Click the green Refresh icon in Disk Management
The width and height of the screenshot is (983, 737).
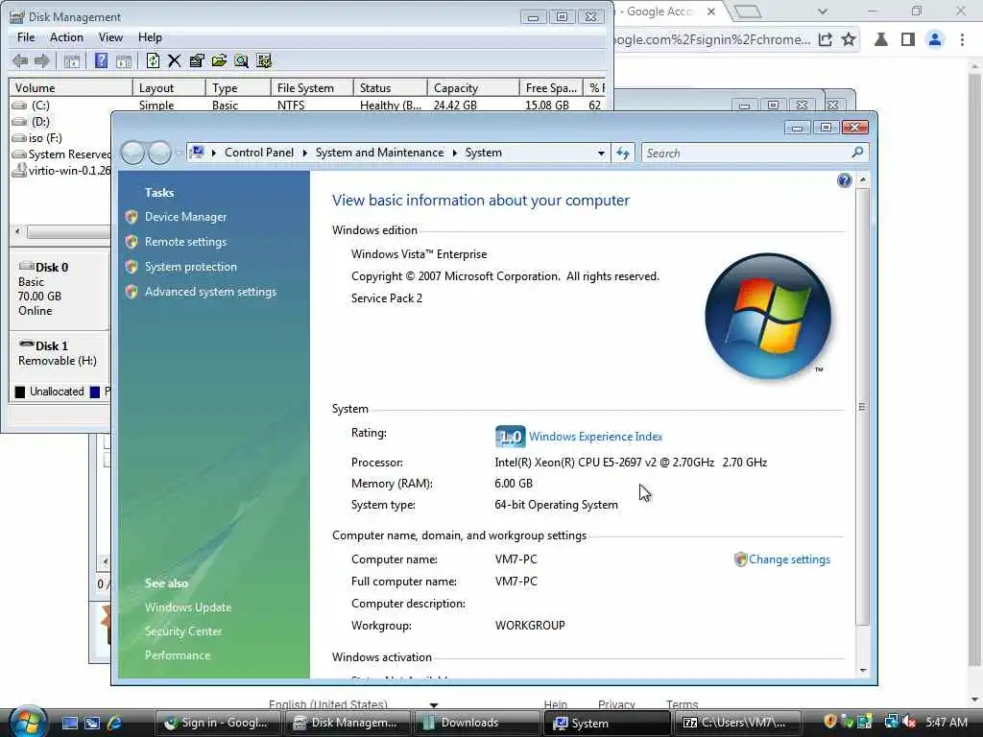[x=153, y=60]
